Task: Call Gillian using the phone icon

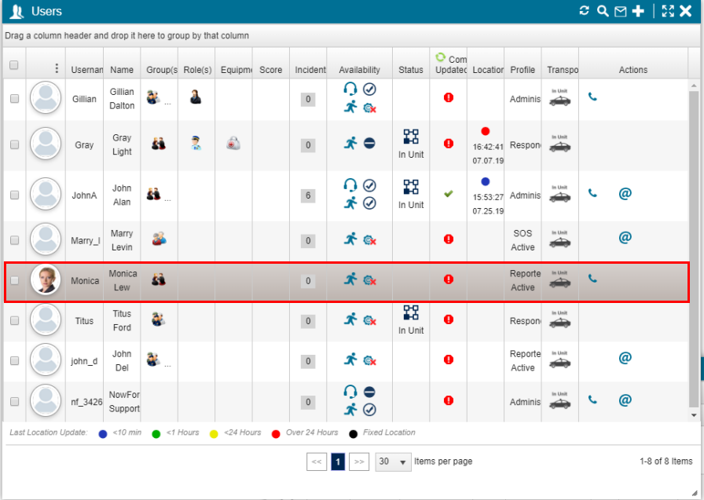Action: [592, 97]
